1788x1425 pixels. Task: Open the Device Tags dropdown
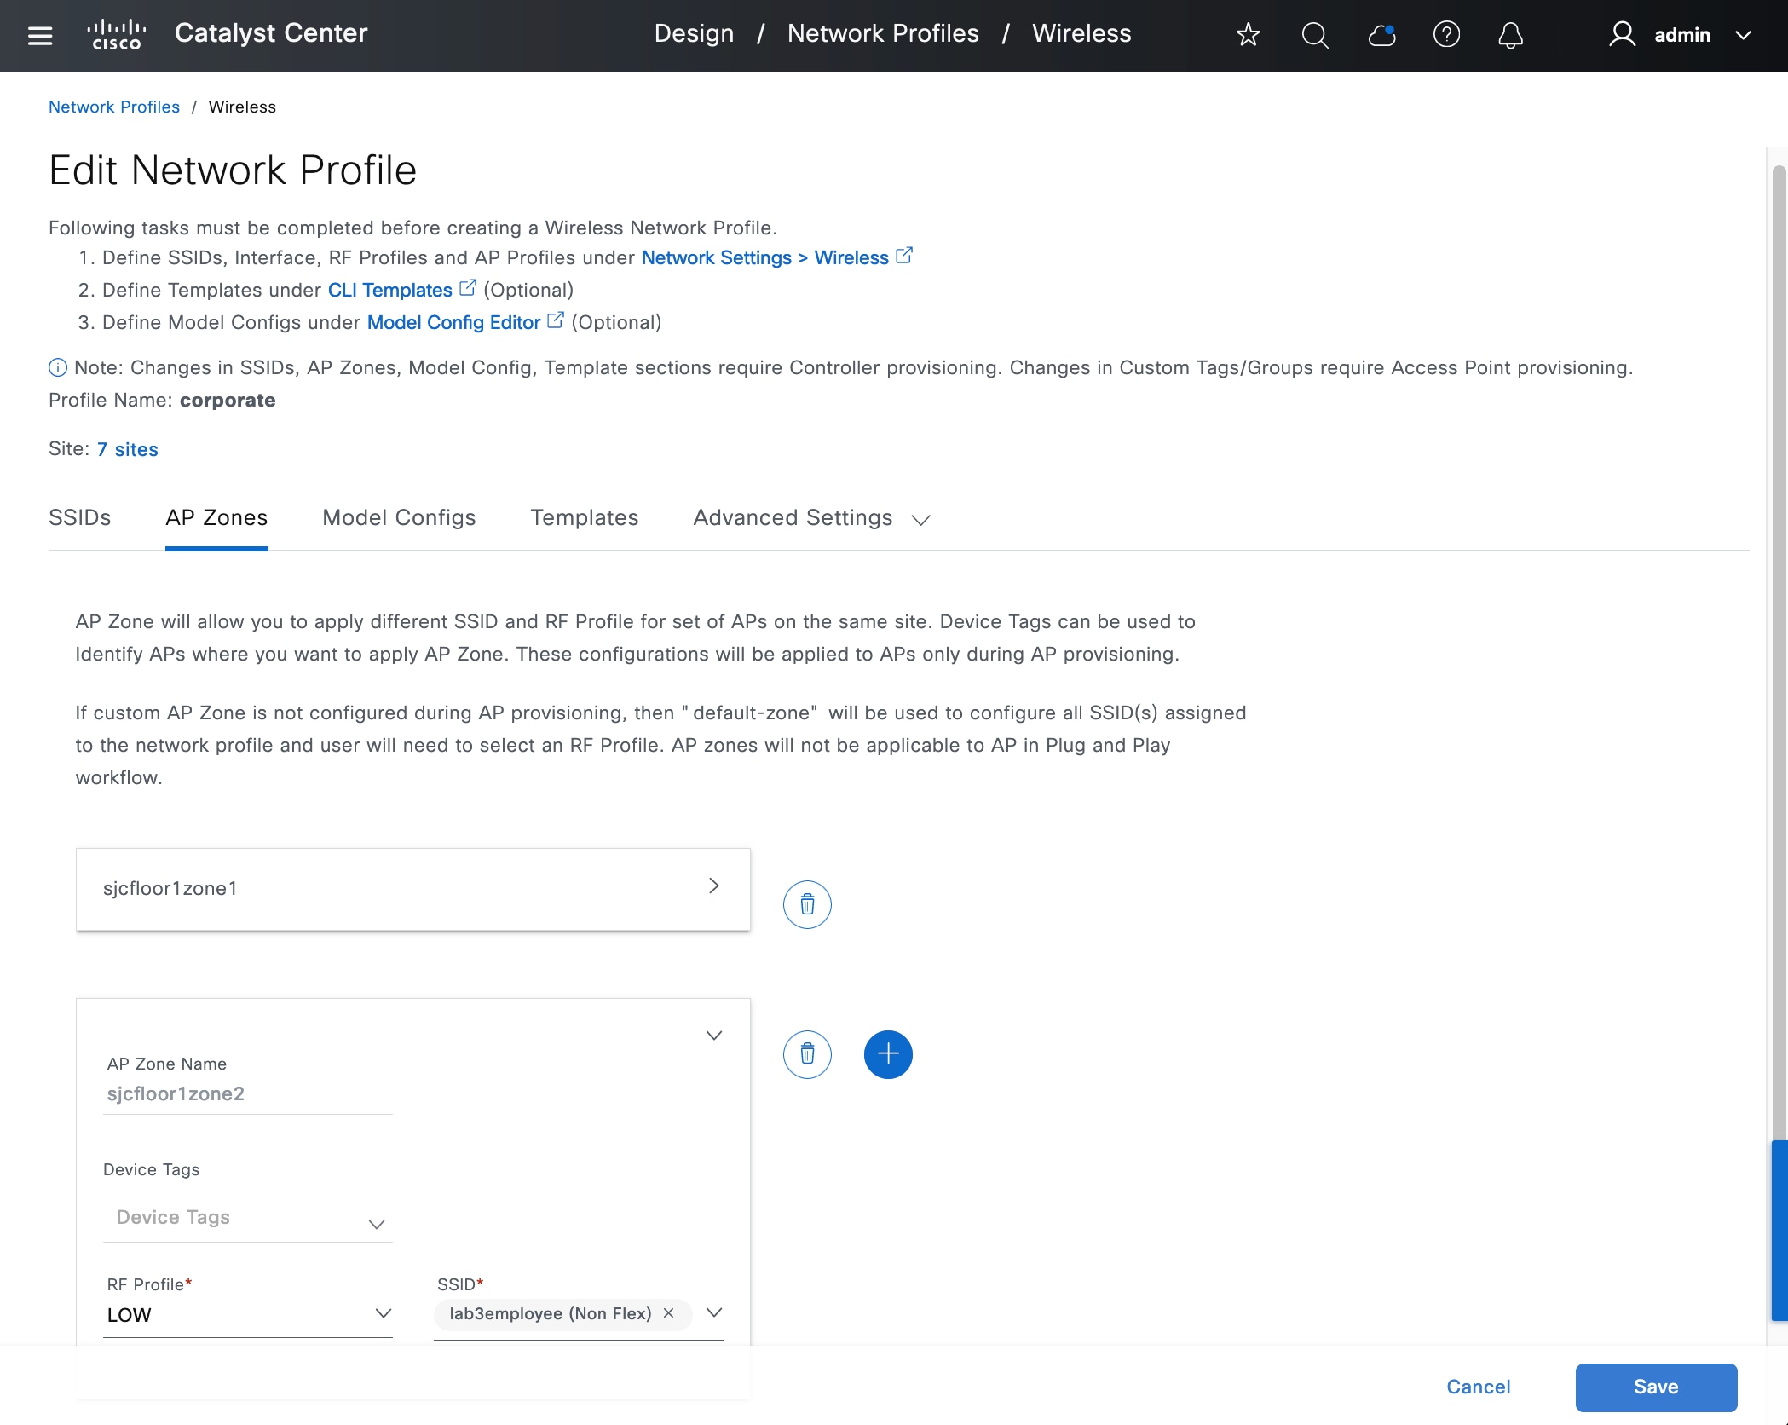(247, 1219)
